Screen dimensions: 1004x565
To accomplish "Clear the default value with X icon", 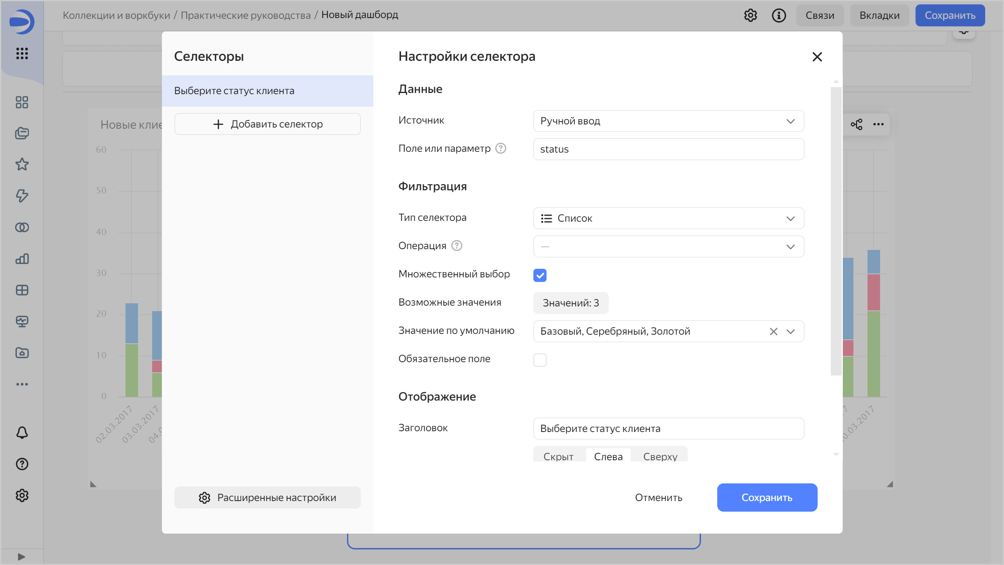I will pos(773,332).
